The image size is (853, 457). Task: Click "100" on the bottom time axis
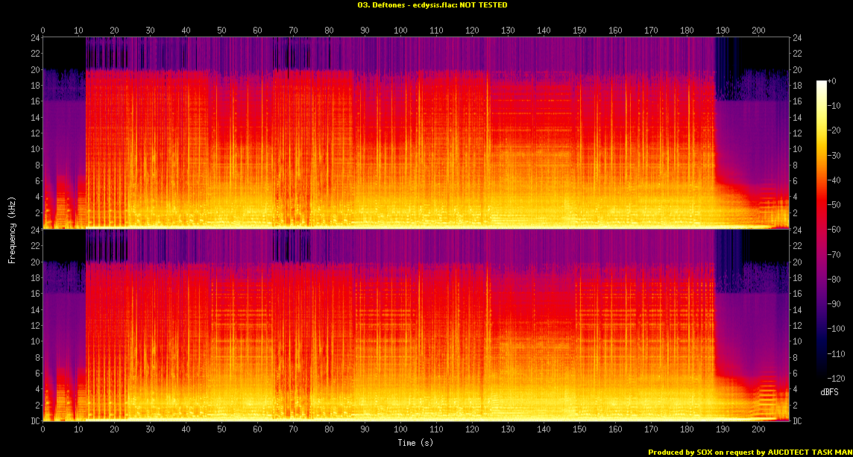(x=400, y=429)
